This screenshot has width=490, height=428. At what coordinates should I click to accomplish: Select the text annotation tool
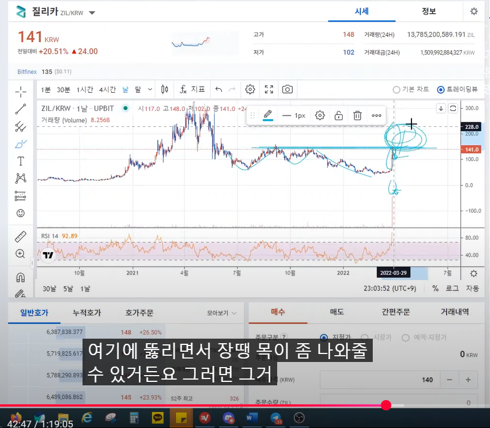coord(20,161)
